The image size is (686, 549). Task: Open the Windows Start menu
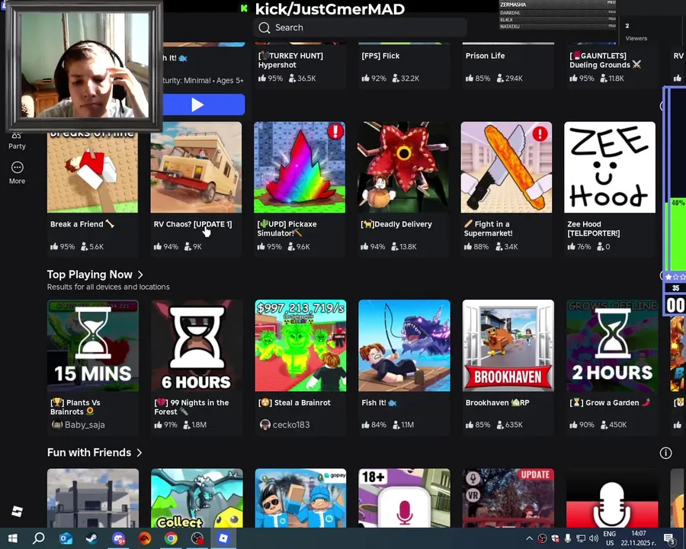tap(12, 538)
